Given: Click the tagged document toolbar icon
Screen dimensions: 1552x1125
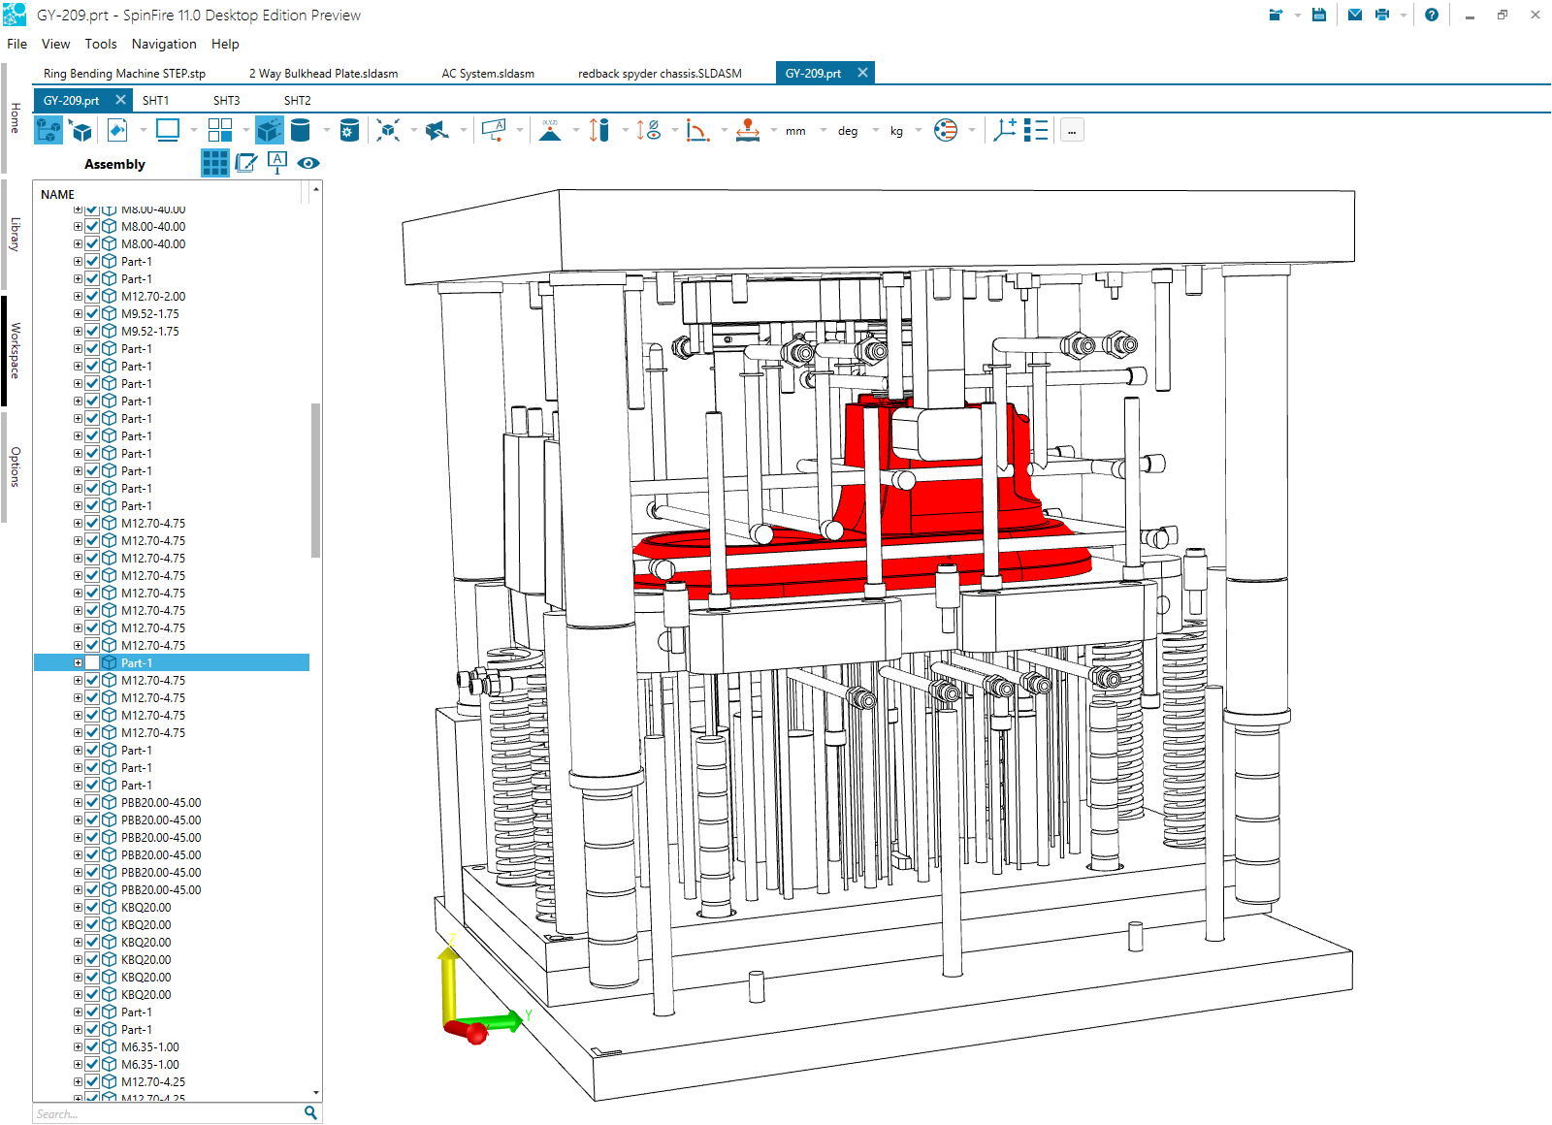Looking at the screenshot, I should click(117, 130).
